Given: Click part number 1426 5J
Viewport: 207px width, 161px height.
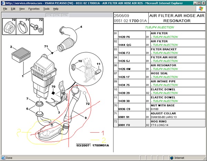Looking at the screenshot, I should point(124,61).
